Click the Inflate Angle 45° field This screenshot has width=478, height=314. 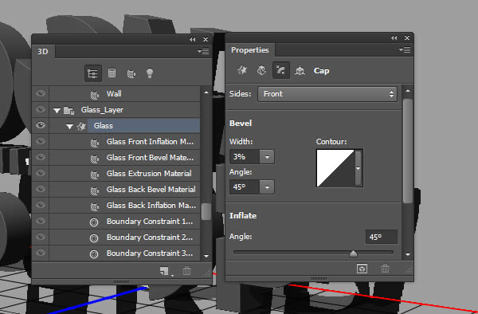[382, 237]
